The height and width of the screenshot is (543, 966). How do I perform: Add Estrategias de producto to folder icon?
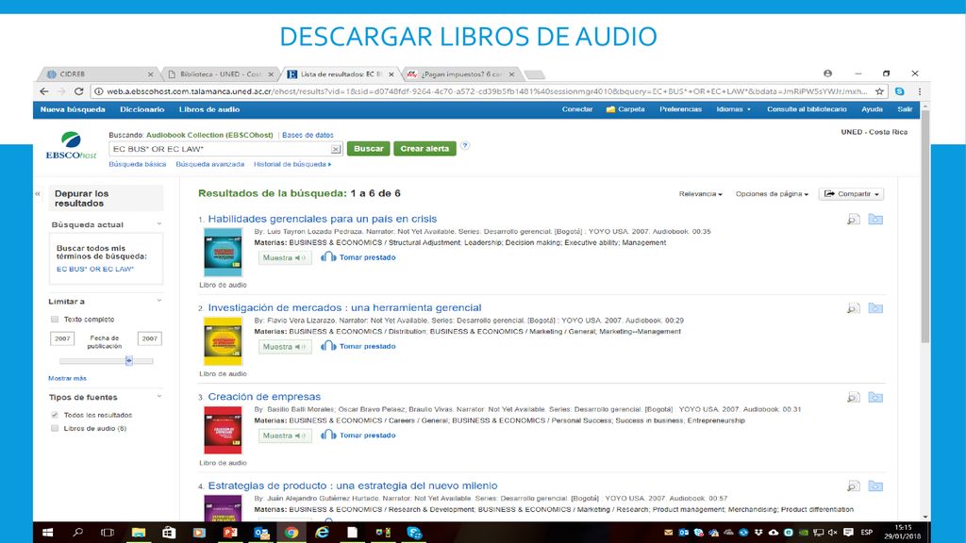(x=875, y=485)
